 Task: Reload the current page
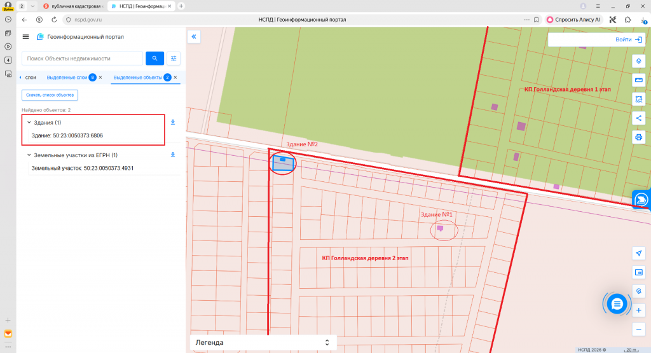point(54,20)
